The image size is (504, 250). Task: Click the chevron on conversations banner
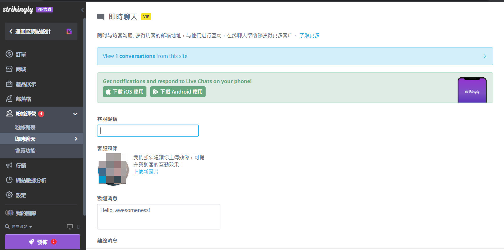click(485, 56)
